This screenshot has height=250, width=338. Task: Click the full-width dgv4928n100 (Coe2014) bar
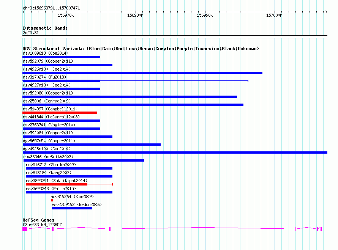(x=175, y=153)
